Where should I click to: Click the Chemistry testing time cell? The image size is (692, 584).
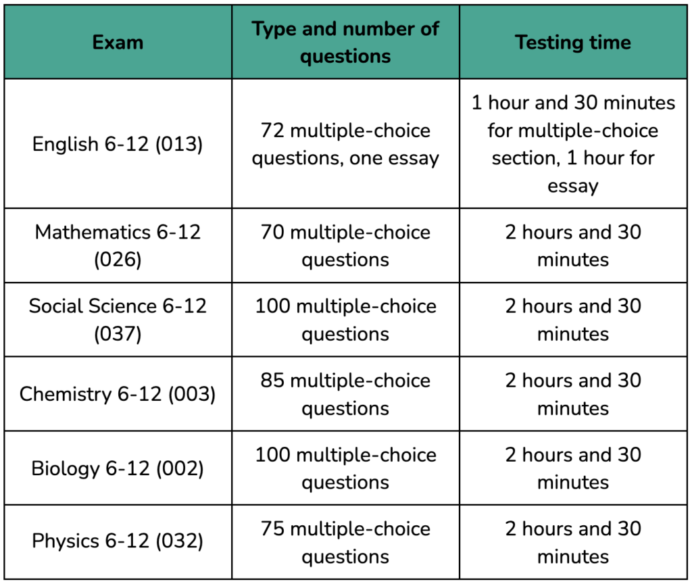[x=573, y=394]
